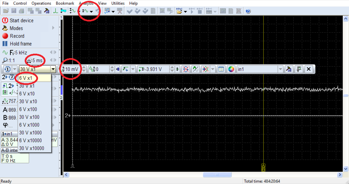Click the pin icon in channel bar
The height and width of the screenshot is (184, 349).
coord(299,69)
